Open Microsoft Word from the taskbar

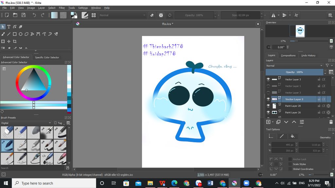click(x=210, y=183)
